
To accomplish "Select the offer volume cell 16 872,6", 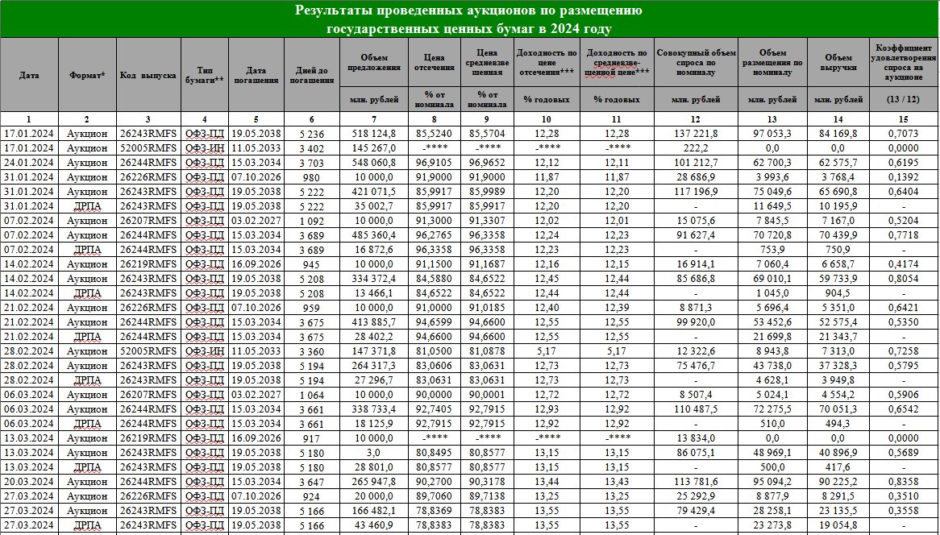I will [x=374, y=249].
